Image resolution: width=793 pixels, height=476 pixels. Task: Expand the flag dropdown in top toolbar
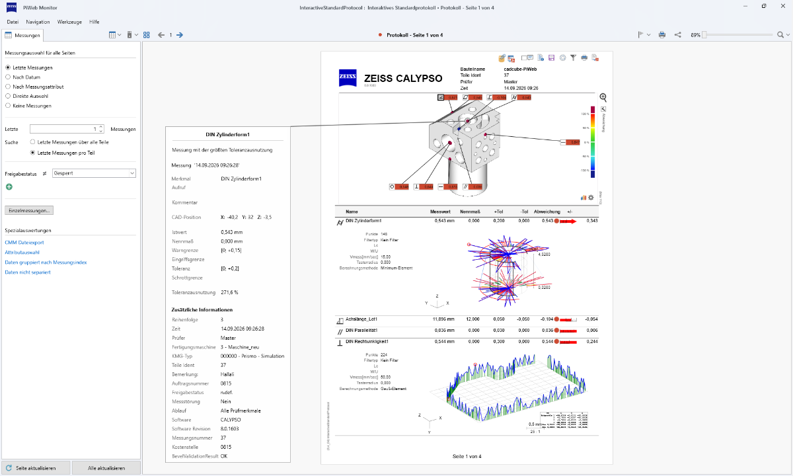pyautogui.click(x=649, y=35)
